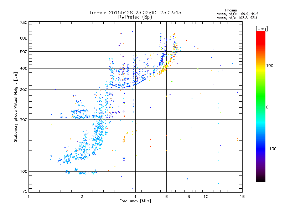Click the 'Phases' heading text

[x=230, y=10]
